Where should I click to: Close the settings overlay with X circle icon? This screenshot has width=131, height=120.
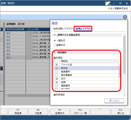(x=125, y=17)
